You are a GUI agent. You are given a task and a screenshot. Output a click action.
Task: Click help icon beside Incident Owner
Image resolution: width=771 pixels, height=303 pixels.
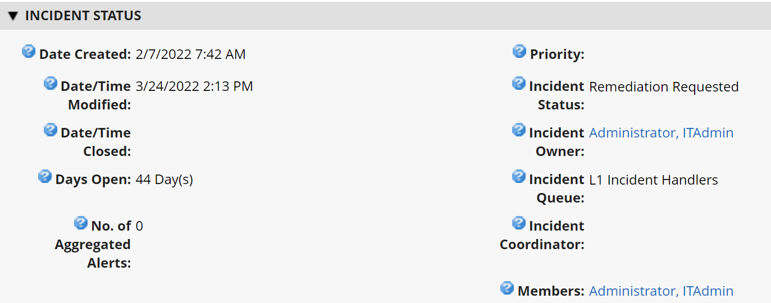pyautogui.click(x=519, y=130)
